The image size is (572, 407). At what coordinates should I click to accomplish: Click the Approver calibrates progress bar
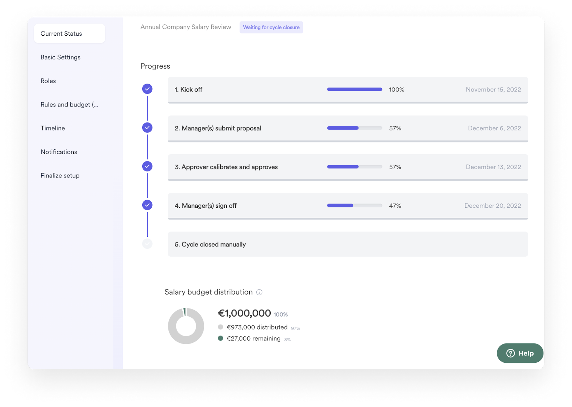click(355, 167)
